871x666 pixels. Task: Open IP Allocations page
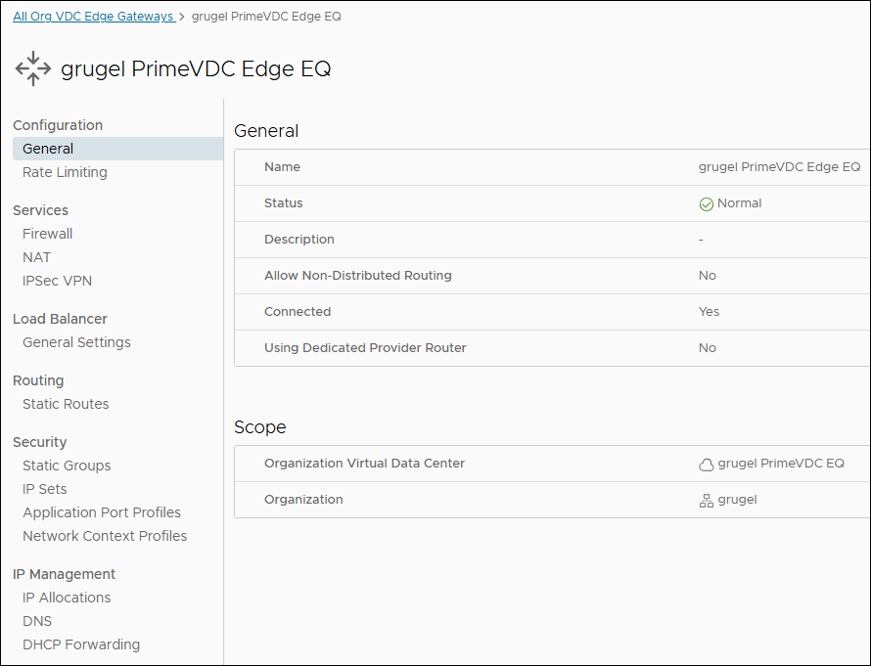coord(67,598)
